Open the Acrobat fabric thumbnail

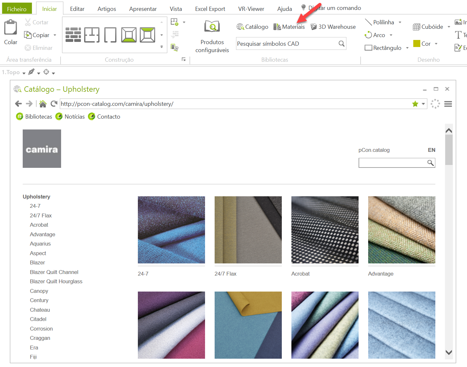point(325,230)
